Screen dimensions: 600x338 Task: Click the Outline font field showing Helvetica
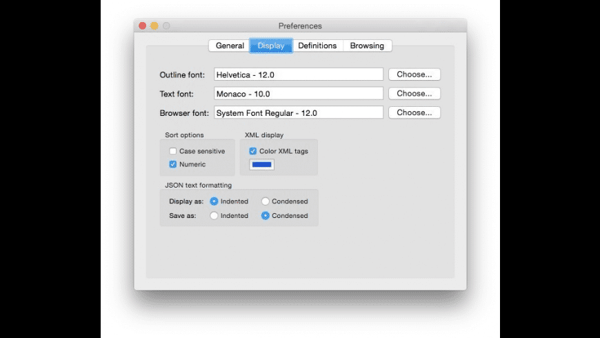coord(299,74)
